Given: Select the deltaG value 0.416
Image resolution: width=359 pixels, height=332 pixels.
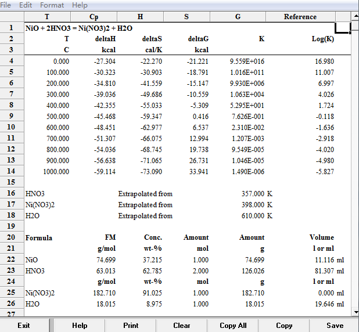Looking at the screenshot, I should coord(200,117).
